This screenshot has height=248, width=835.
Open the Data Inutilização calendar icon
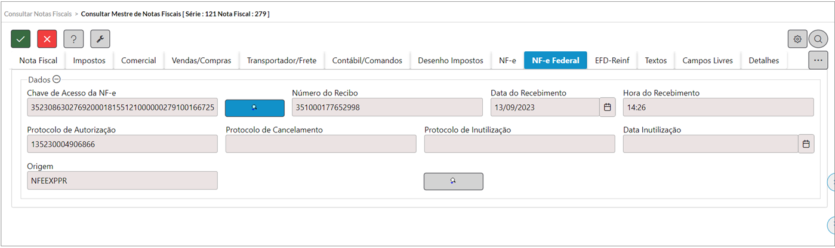806,144
